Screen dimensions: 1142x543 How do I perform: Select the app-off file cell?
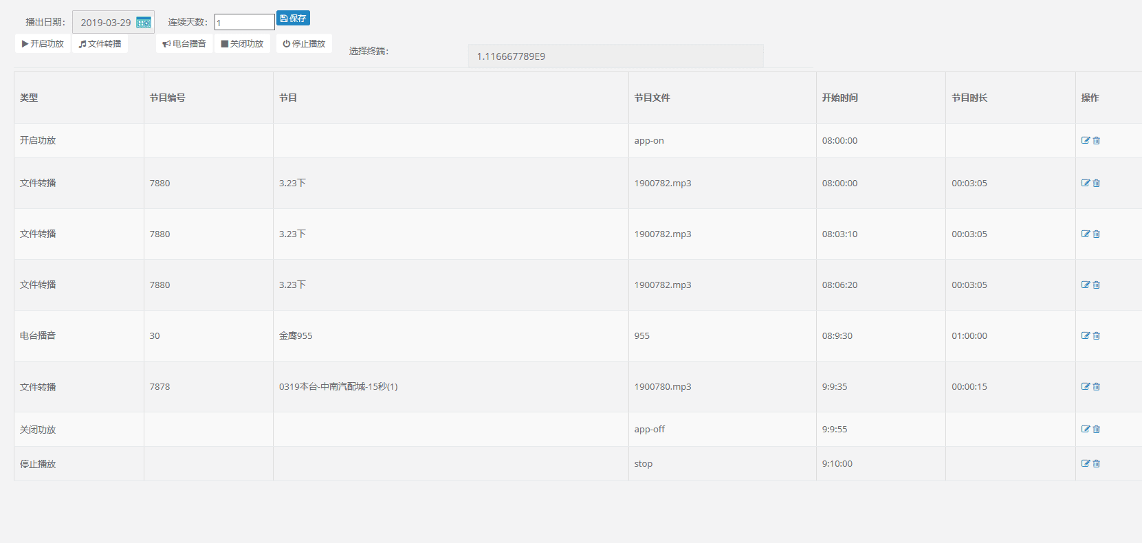click(x=723, y=429)
